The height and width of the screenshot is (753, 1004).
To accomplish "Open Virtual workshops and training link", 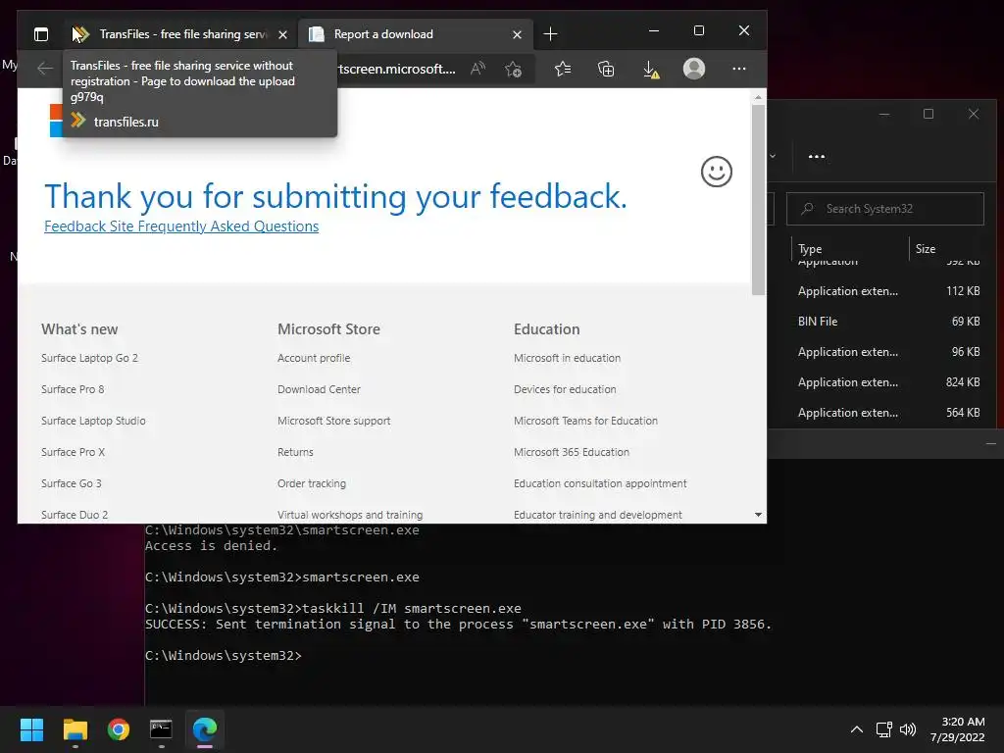I will click(x=350, y=515).
